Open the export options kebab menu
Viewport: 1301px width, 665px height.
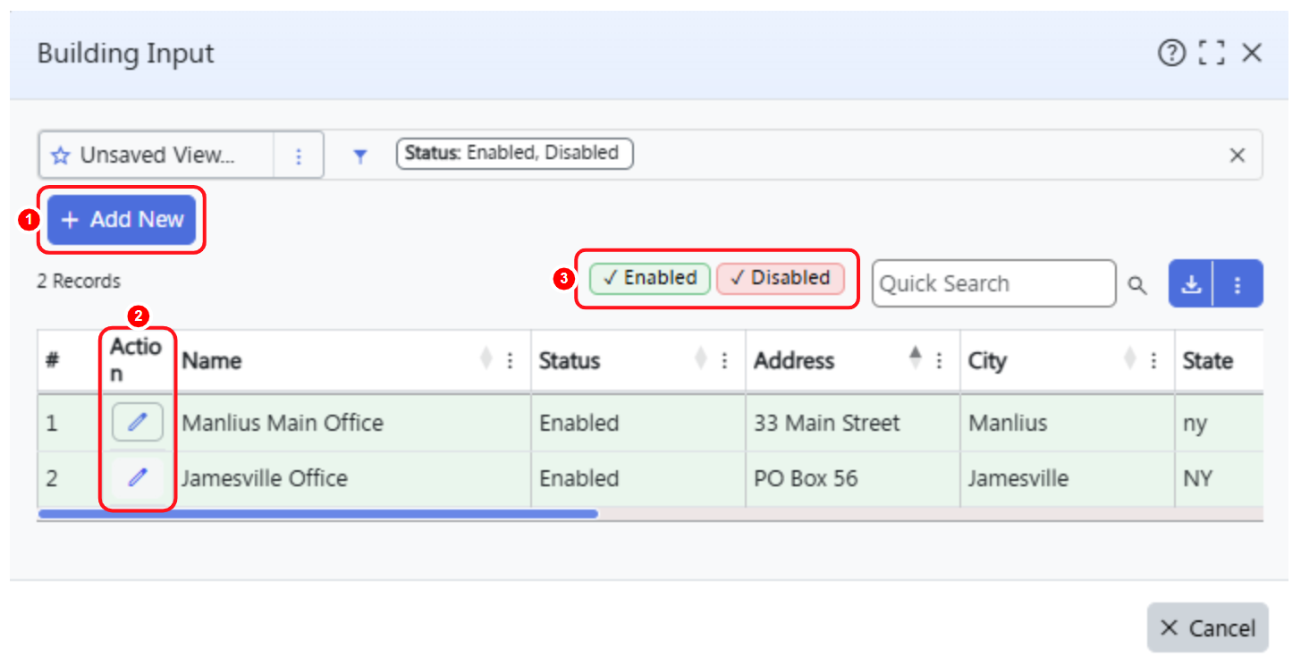click(1238, 284)
